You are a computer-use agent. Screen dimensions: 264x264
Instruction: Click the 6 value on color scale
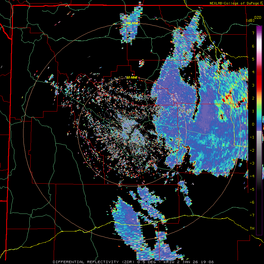tap(253, 46)
